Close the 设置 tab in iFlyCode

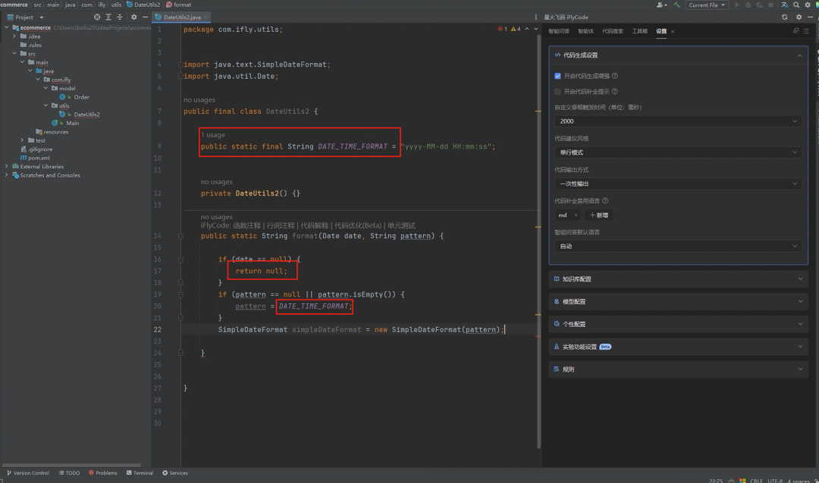(672, 31)
